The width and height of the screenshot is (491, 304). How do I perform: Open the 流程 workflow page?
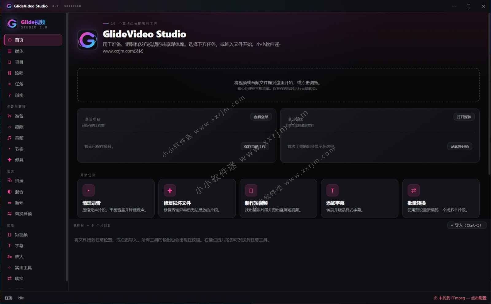[x=33, y=73]
